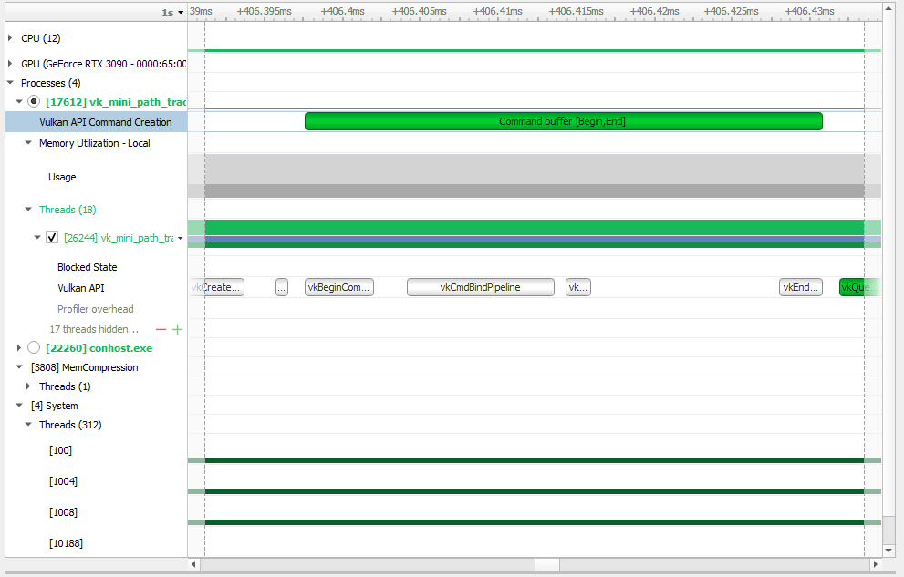This screenshot has width=904, height=577.
Task: Click the vkBeginCom... event span
Action: (339, 286)
